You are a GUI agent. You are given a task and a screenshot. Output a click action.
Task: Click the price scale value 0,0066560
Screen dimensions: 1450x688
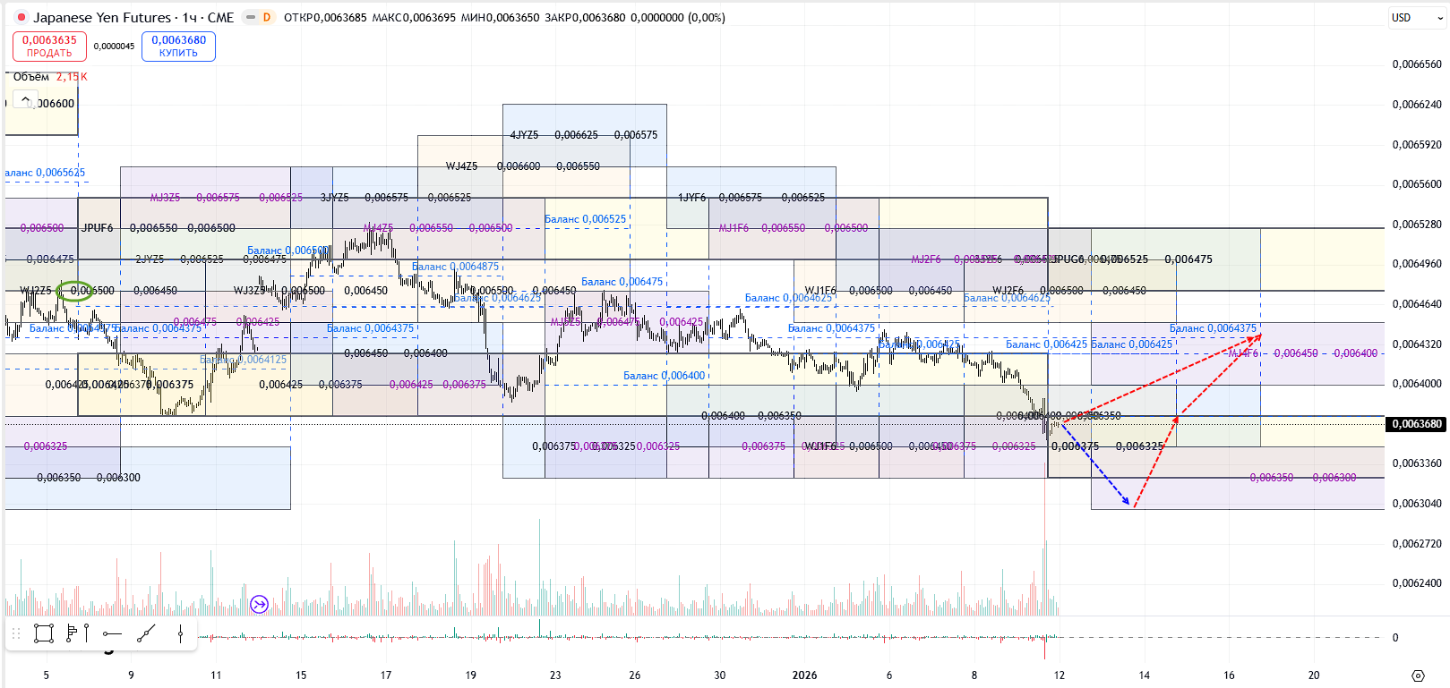point(1417,64)
